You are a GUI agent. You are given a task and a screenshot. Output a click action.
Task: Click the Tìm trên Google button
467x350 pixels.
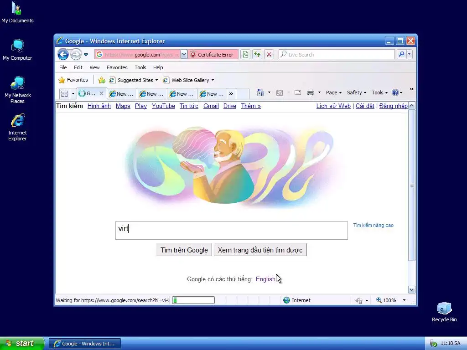(x=184, y=250)
